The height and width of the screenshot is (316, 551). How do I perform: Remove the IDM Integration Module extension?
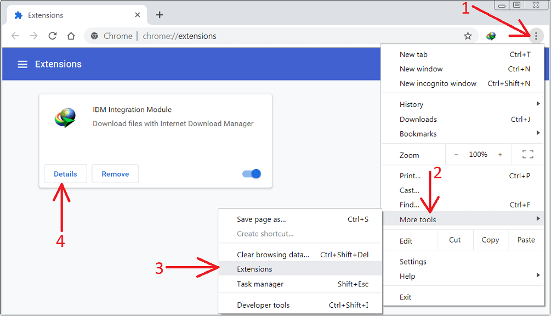click(115, 173)
